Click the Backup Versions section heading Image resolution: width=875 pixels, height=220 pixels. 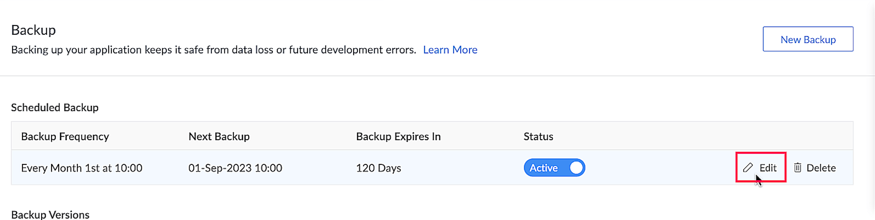click(50, 215)
